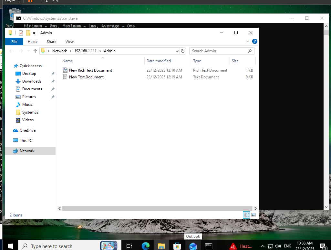Click Network in the address breadcrumb

(x=59, y=51)
